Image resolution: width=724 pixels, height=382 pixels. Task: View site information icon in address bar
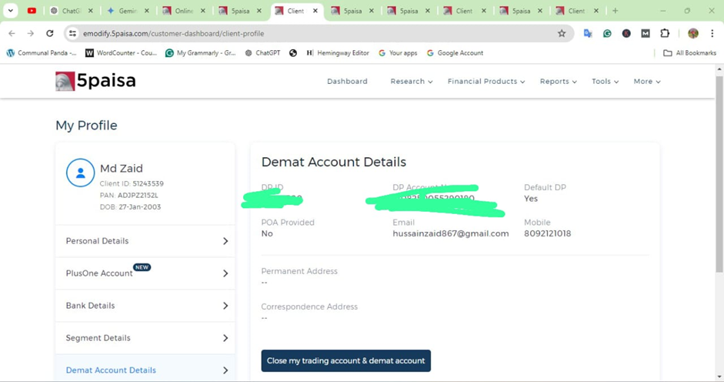(72, 33)
